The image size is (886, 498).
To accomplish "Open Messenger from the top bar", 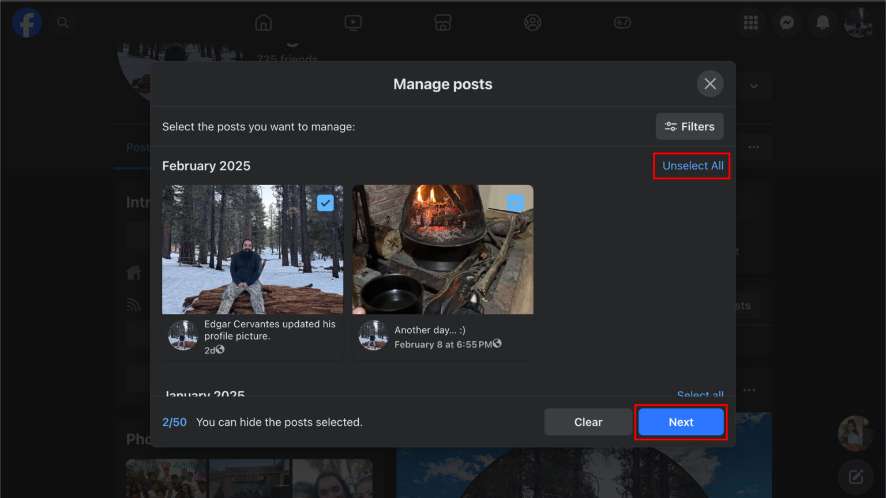I will [786, 22].
